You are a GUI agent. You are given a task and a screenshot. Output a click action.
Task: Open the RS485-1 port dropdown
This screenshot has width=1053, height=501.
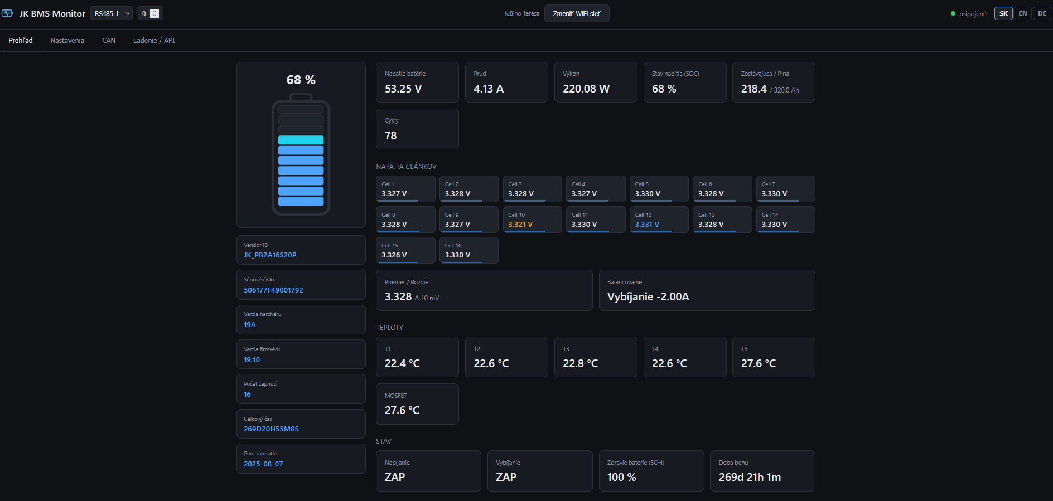112,13
